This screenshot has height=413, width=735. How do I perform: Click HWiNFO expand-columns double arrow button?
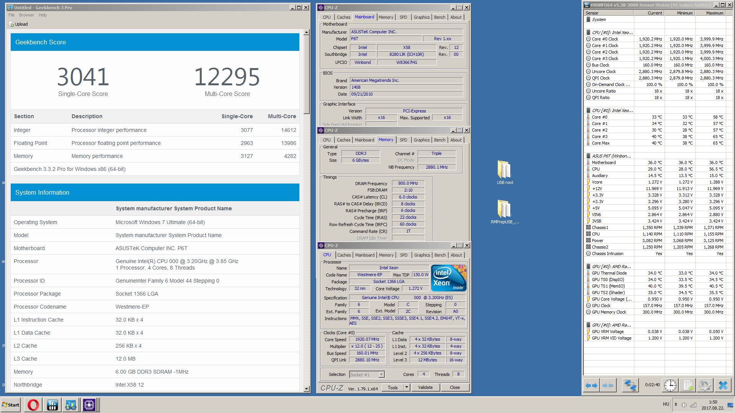(x=591, y=385)
